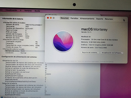Screen dimensions: 131x98
Task: Click the Versión 12.7.1 text
Action: point(86,32)
